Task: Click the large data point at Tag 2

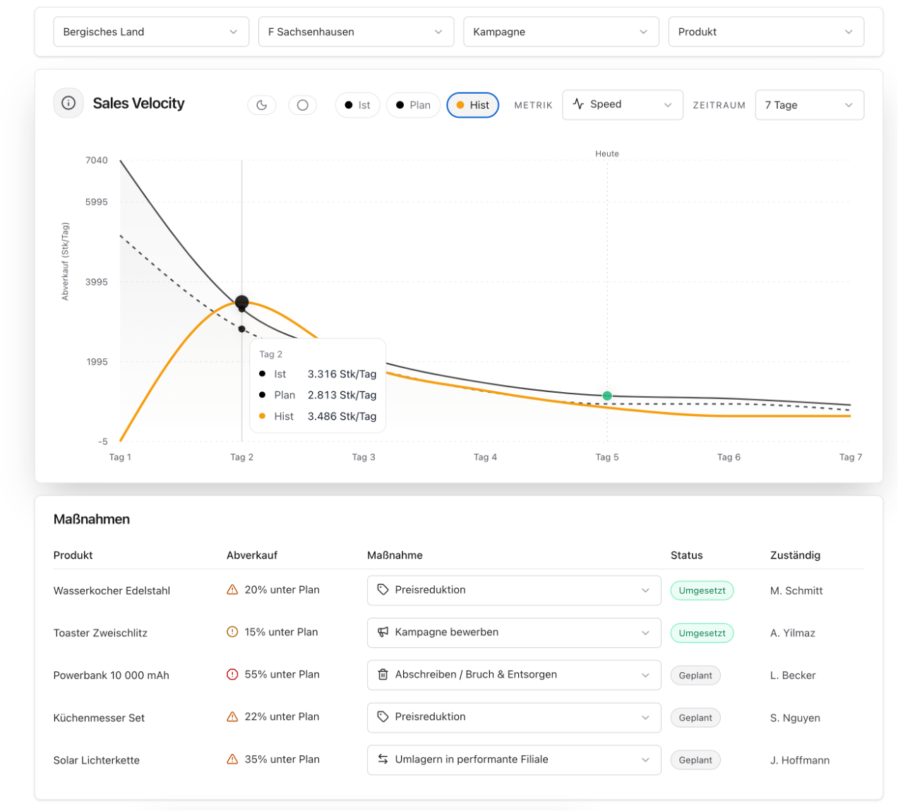Action: click(x=241, y=302)
